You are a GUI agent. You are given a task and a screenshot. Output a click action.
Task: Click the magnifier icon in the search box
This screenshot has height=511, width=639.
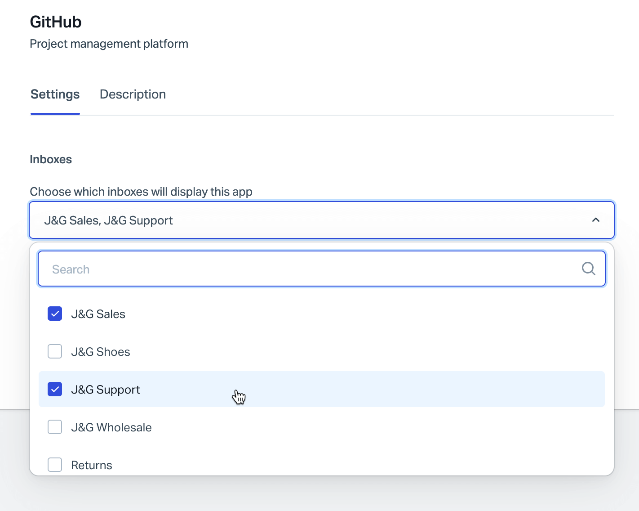tap(588, 269)
